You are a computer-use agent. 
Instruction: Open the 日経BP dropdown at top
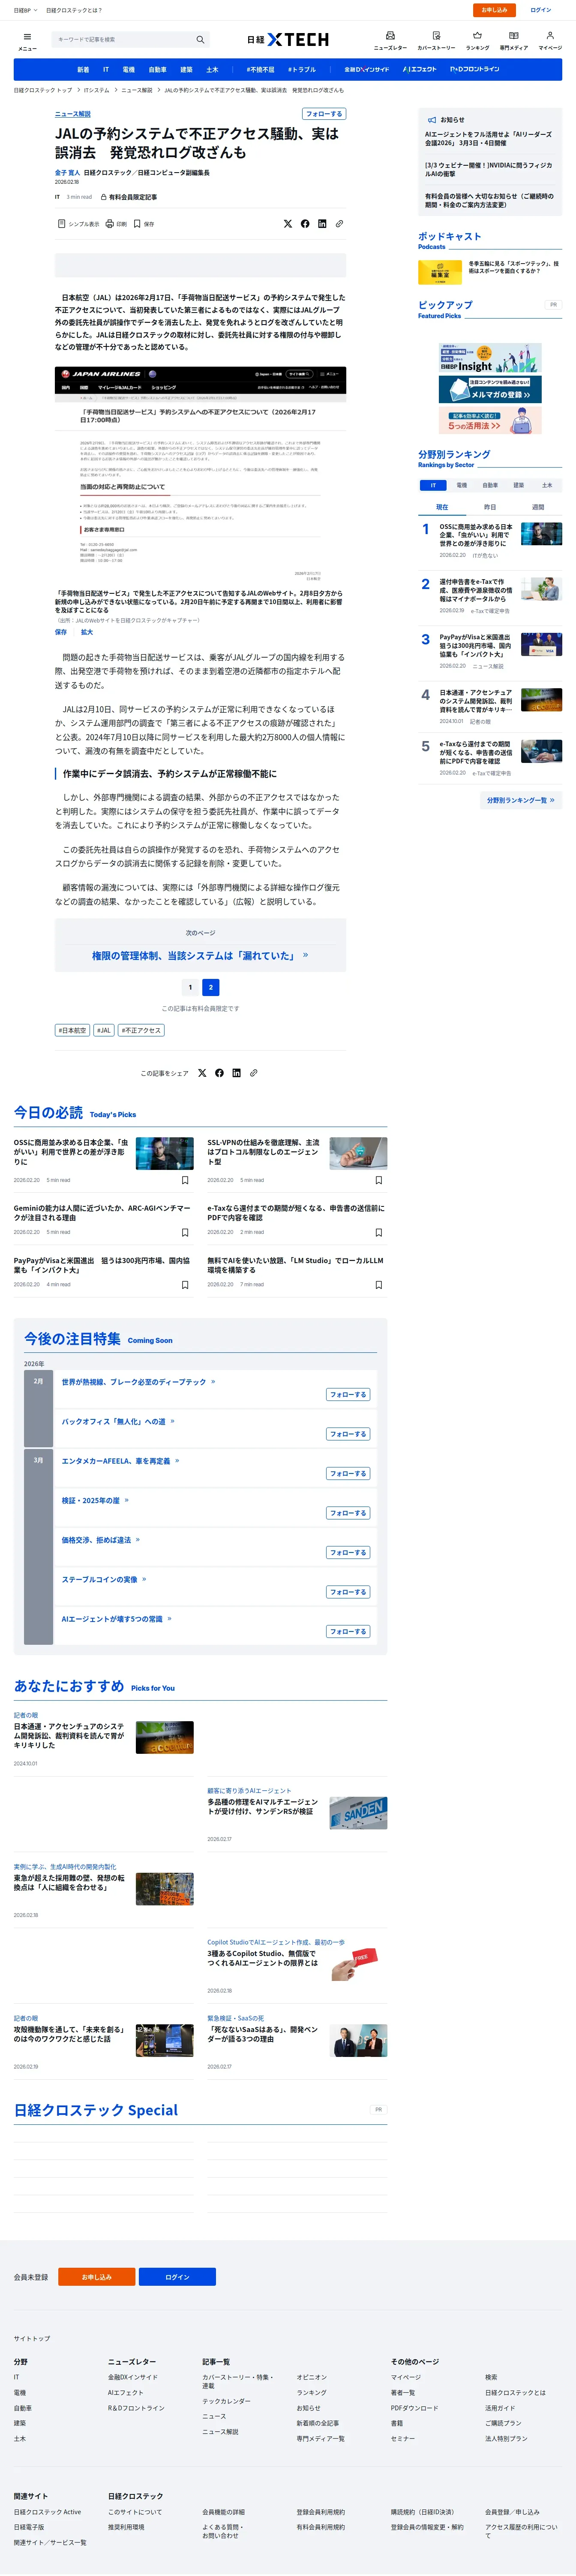pyautogui.click(x=26, y=10)
